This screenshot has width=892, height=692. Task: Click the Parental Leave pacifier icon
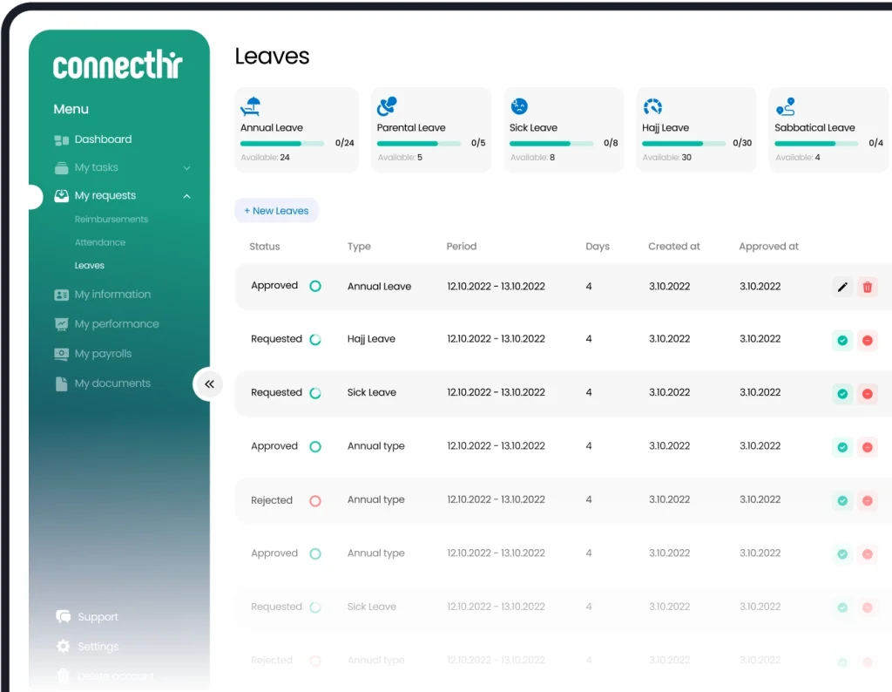tap(387, 105)
